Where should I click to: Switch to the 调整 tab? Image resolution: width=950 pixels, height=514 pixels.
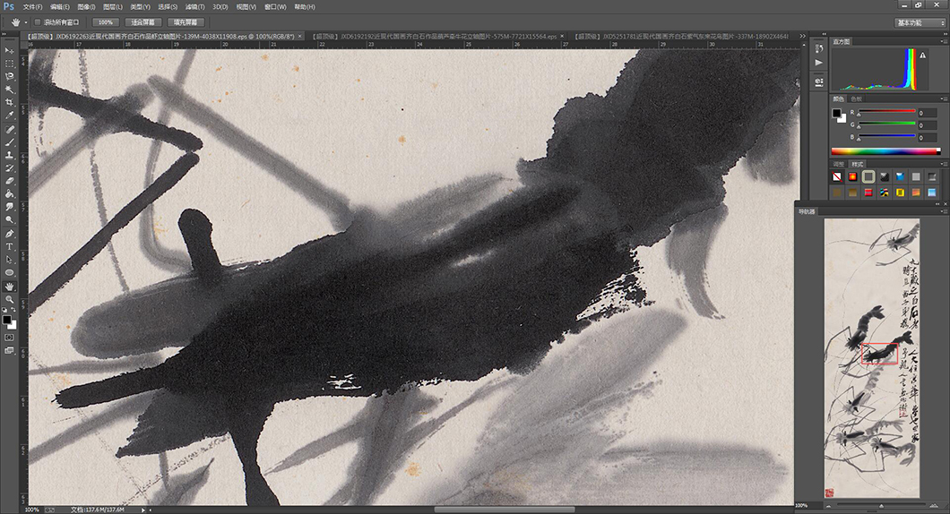click(839, 164)
